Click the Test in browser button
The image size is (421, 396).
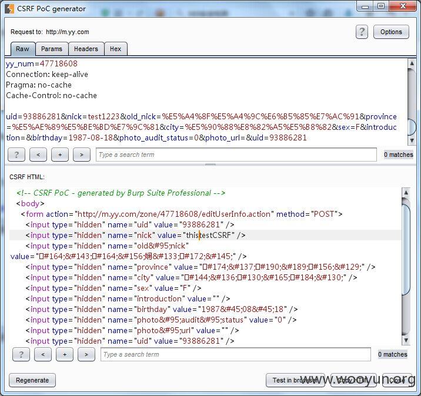click(x=295, y=380)
